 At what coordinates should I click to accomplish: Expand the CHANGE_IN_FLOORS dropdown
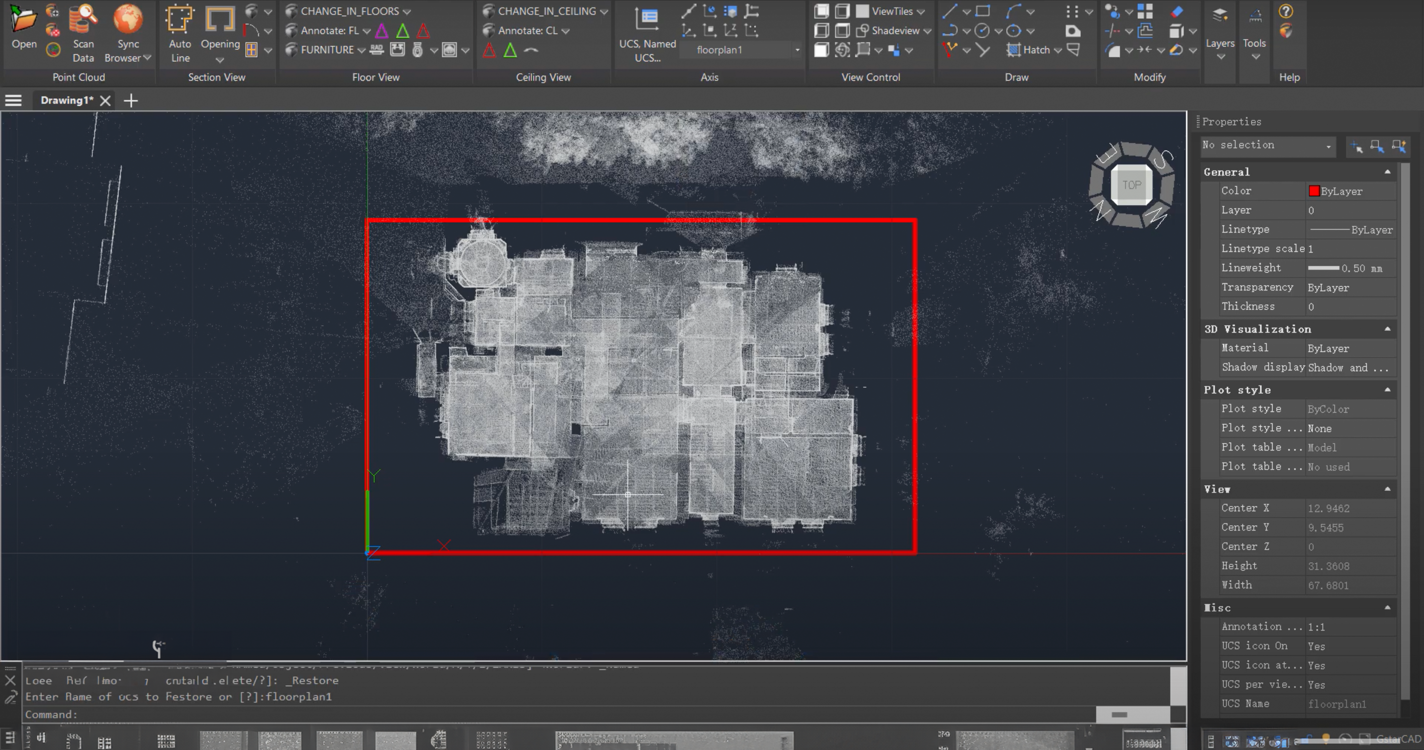[x=406, y=11]
